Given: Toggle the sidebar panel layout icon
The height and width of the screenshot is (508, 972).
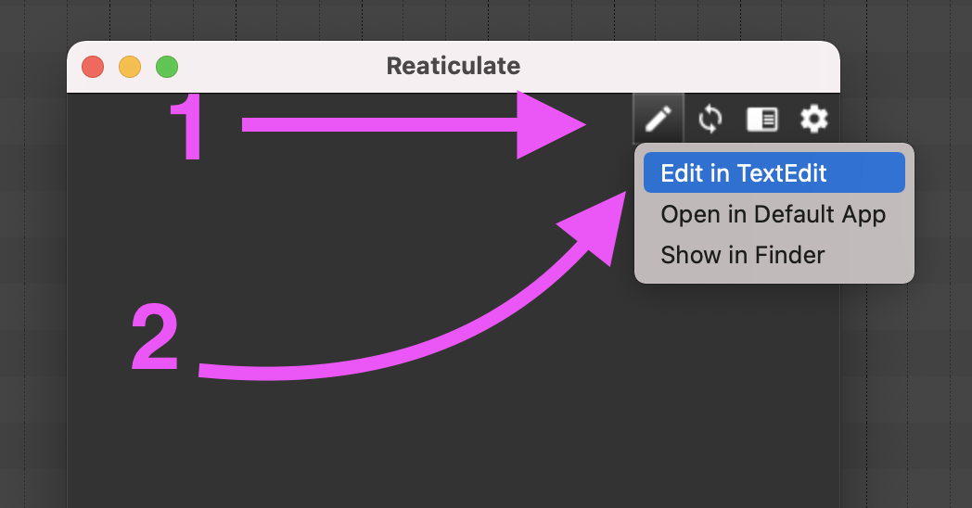Looking at the screenshot, I should click(762, 119).
